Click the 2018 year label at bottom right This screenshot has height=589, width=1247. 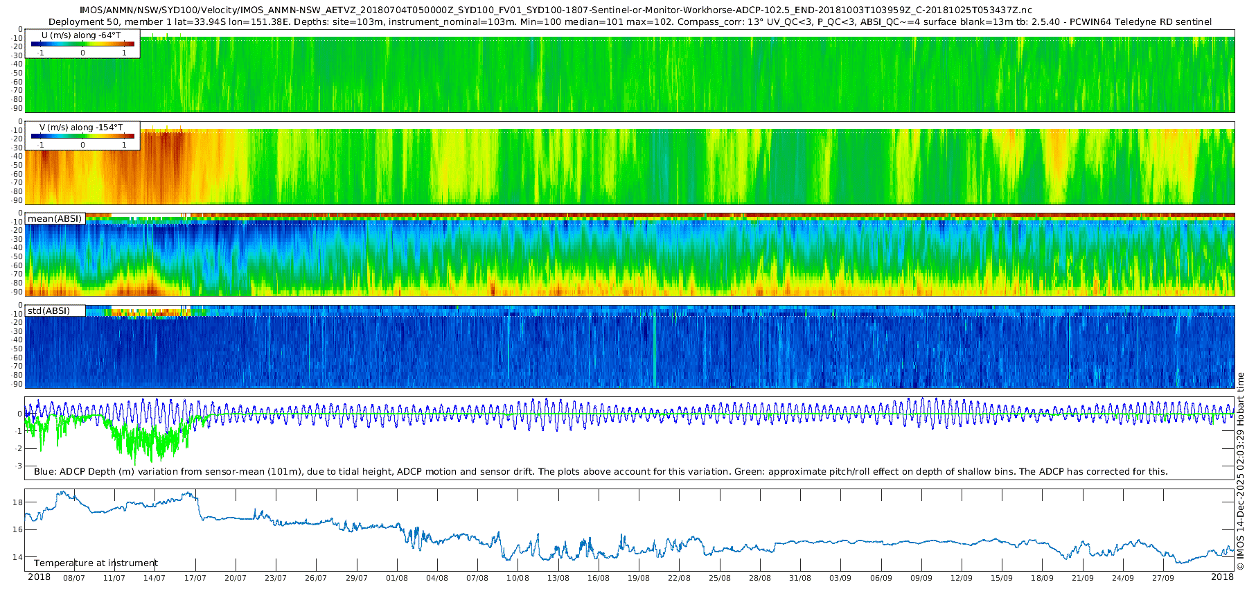click(x=1222, y=577)
